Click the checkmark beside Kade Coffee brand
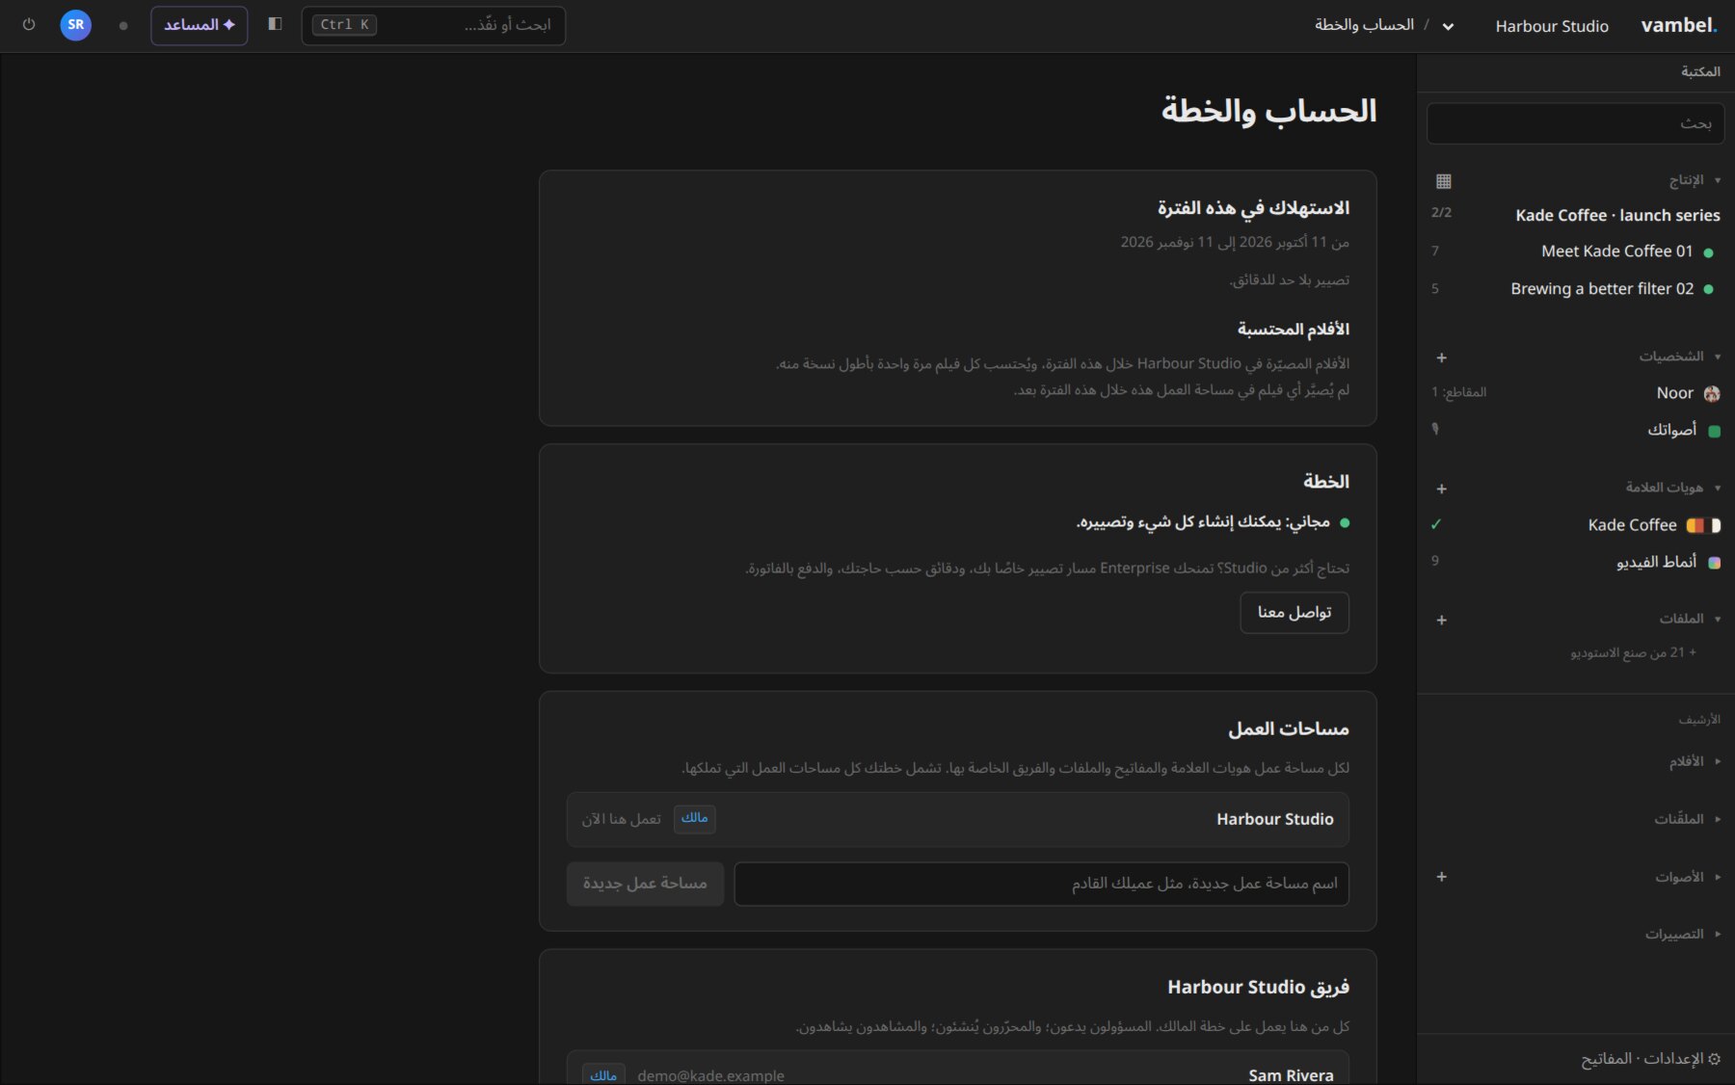The image size is (1735, 1085). (1436, 524)
